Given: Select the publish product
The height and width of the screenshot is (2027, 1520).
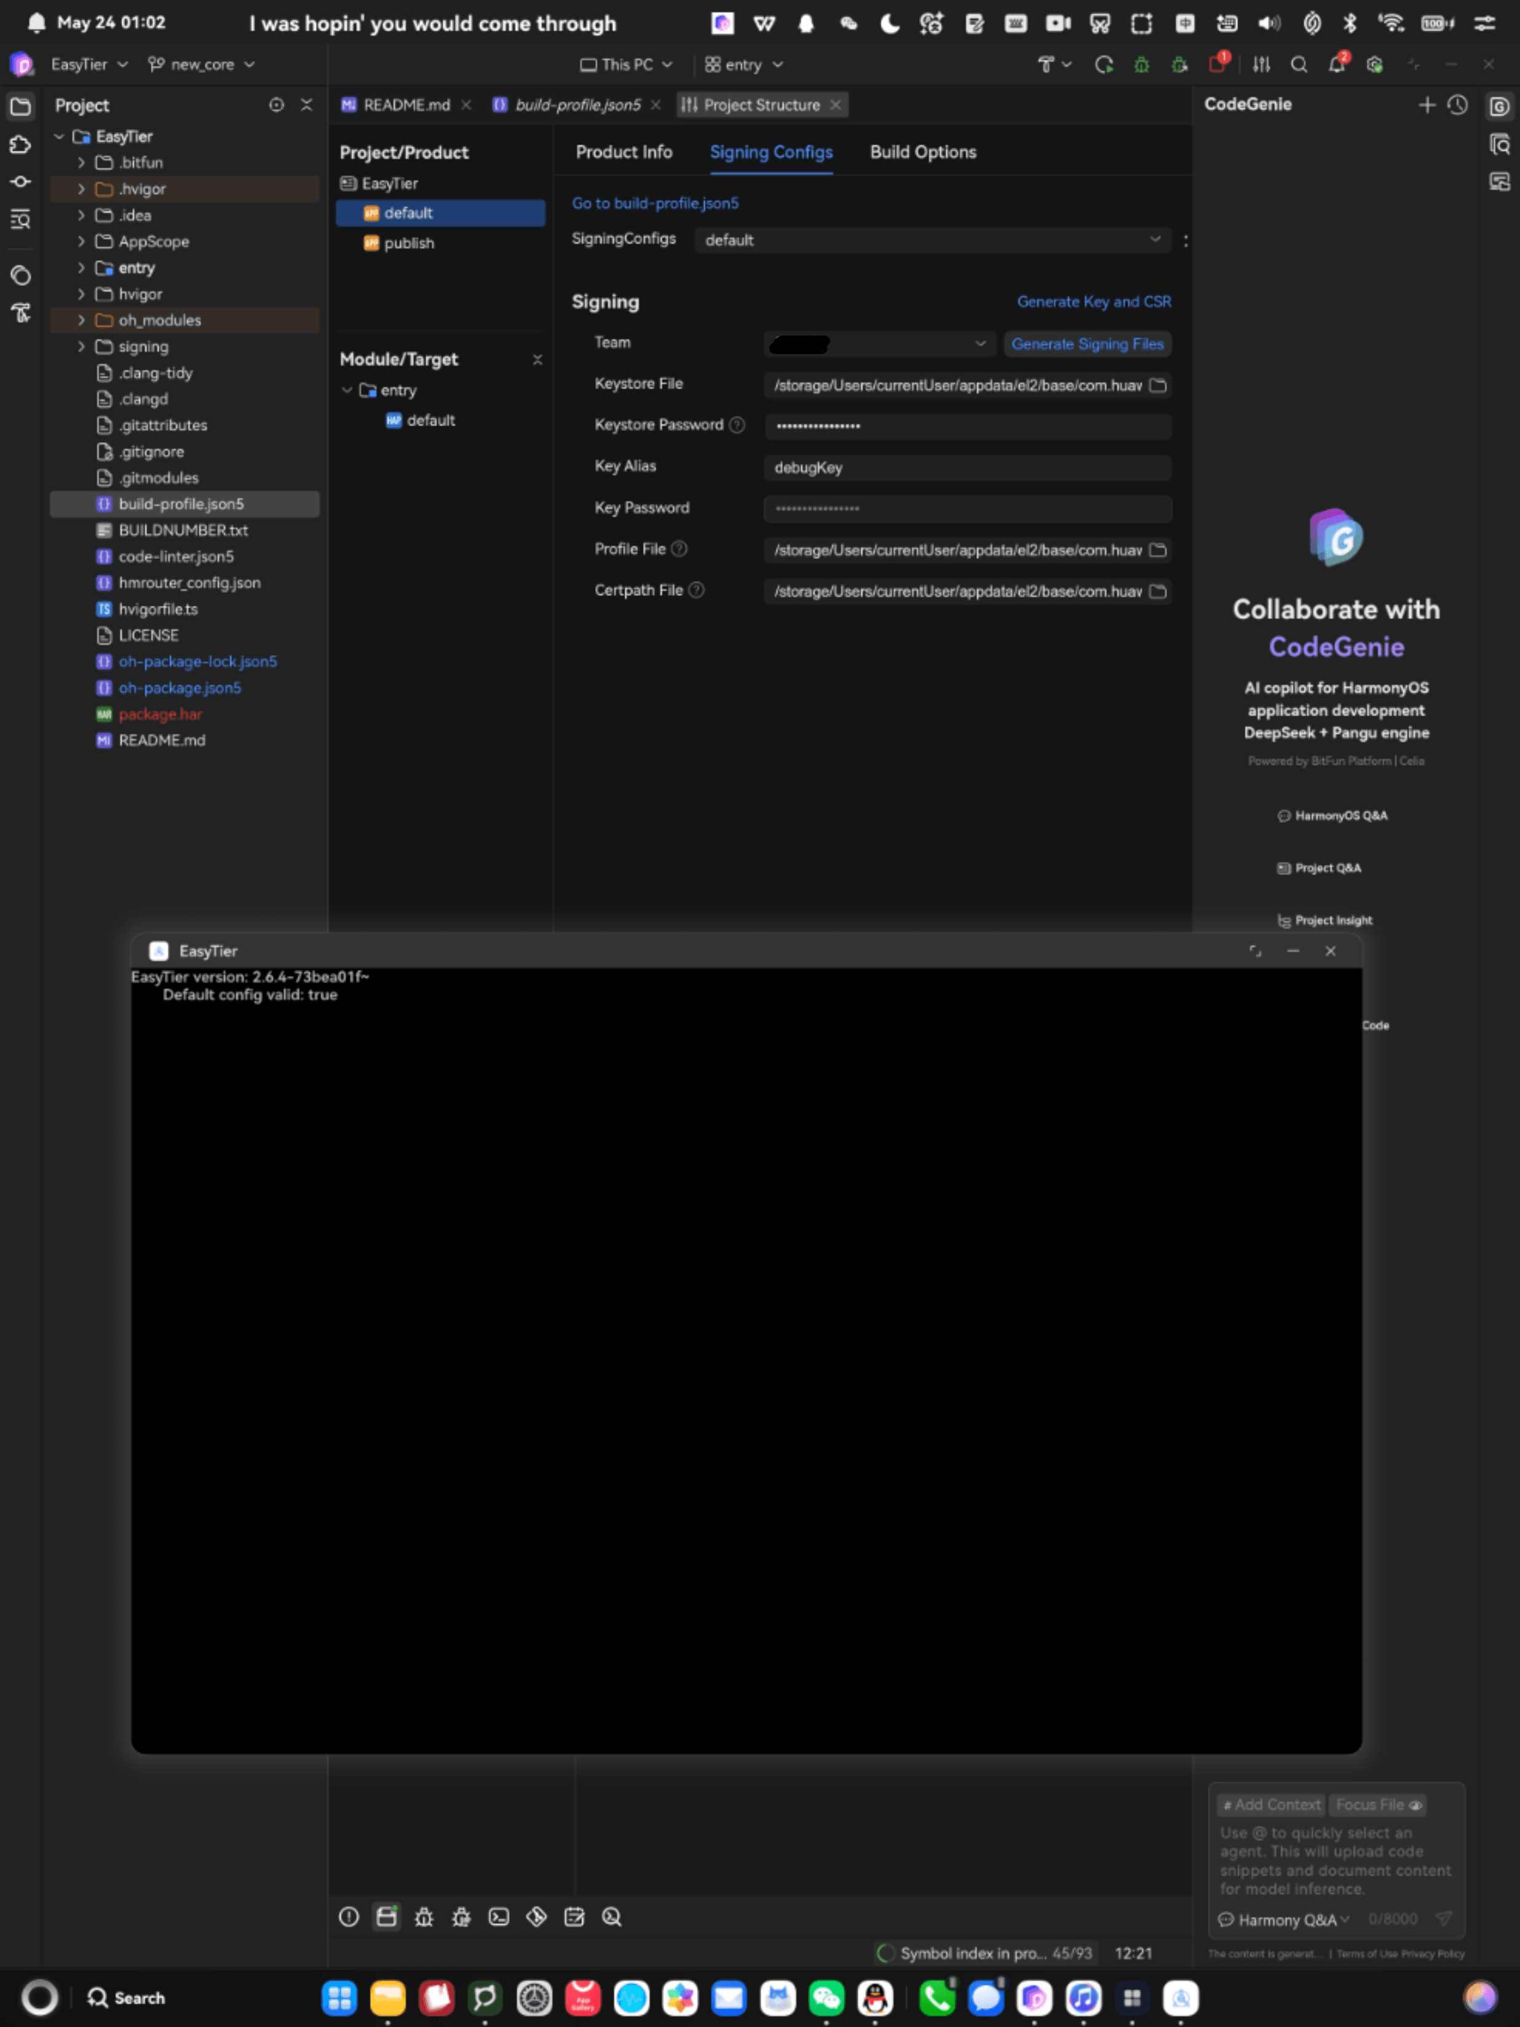Looking at the screenshot, I should tap(409, 243).
